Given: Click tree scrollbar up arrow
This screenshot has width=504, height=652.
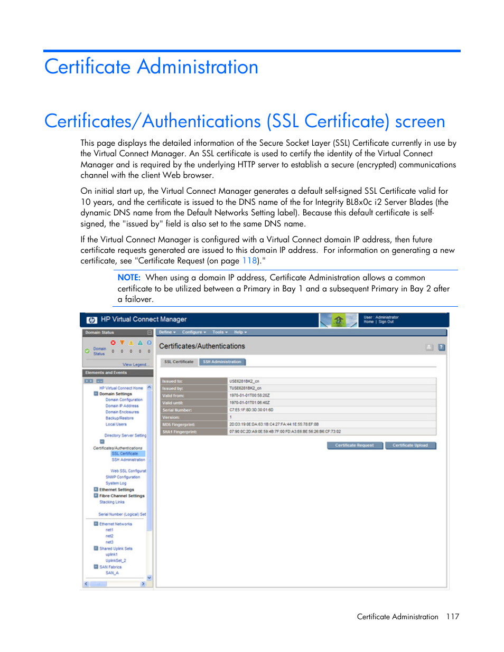Looking at the screenshot, I should (x=150, y=387).
